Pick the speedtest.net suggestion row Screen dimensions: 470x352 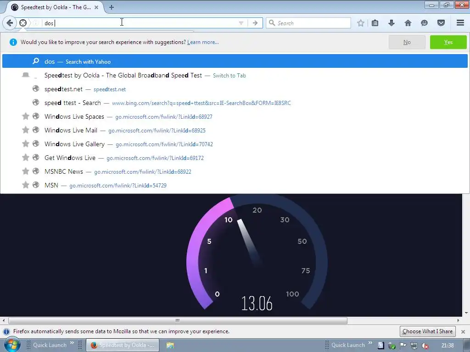coord(235,89)
